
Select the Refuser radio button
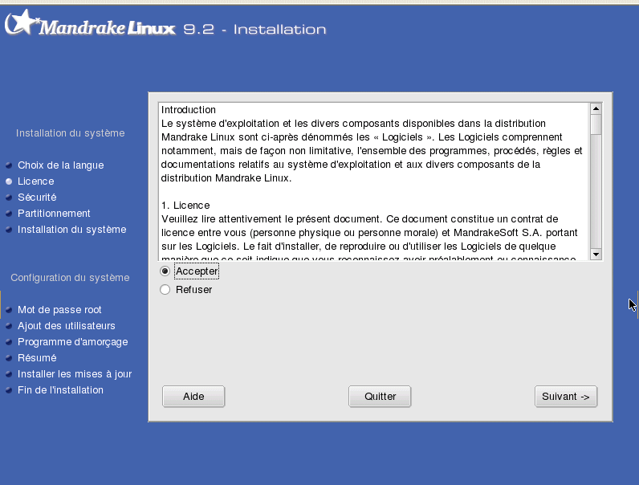click(165, 290)
